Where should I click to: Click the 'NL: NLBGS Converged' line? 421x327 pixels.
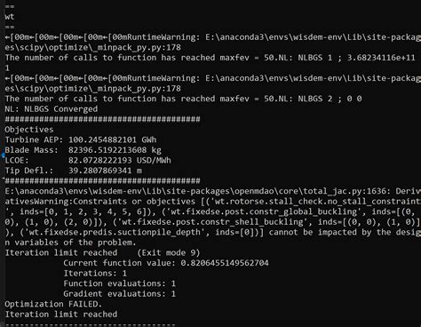click(x=52, y=108)
